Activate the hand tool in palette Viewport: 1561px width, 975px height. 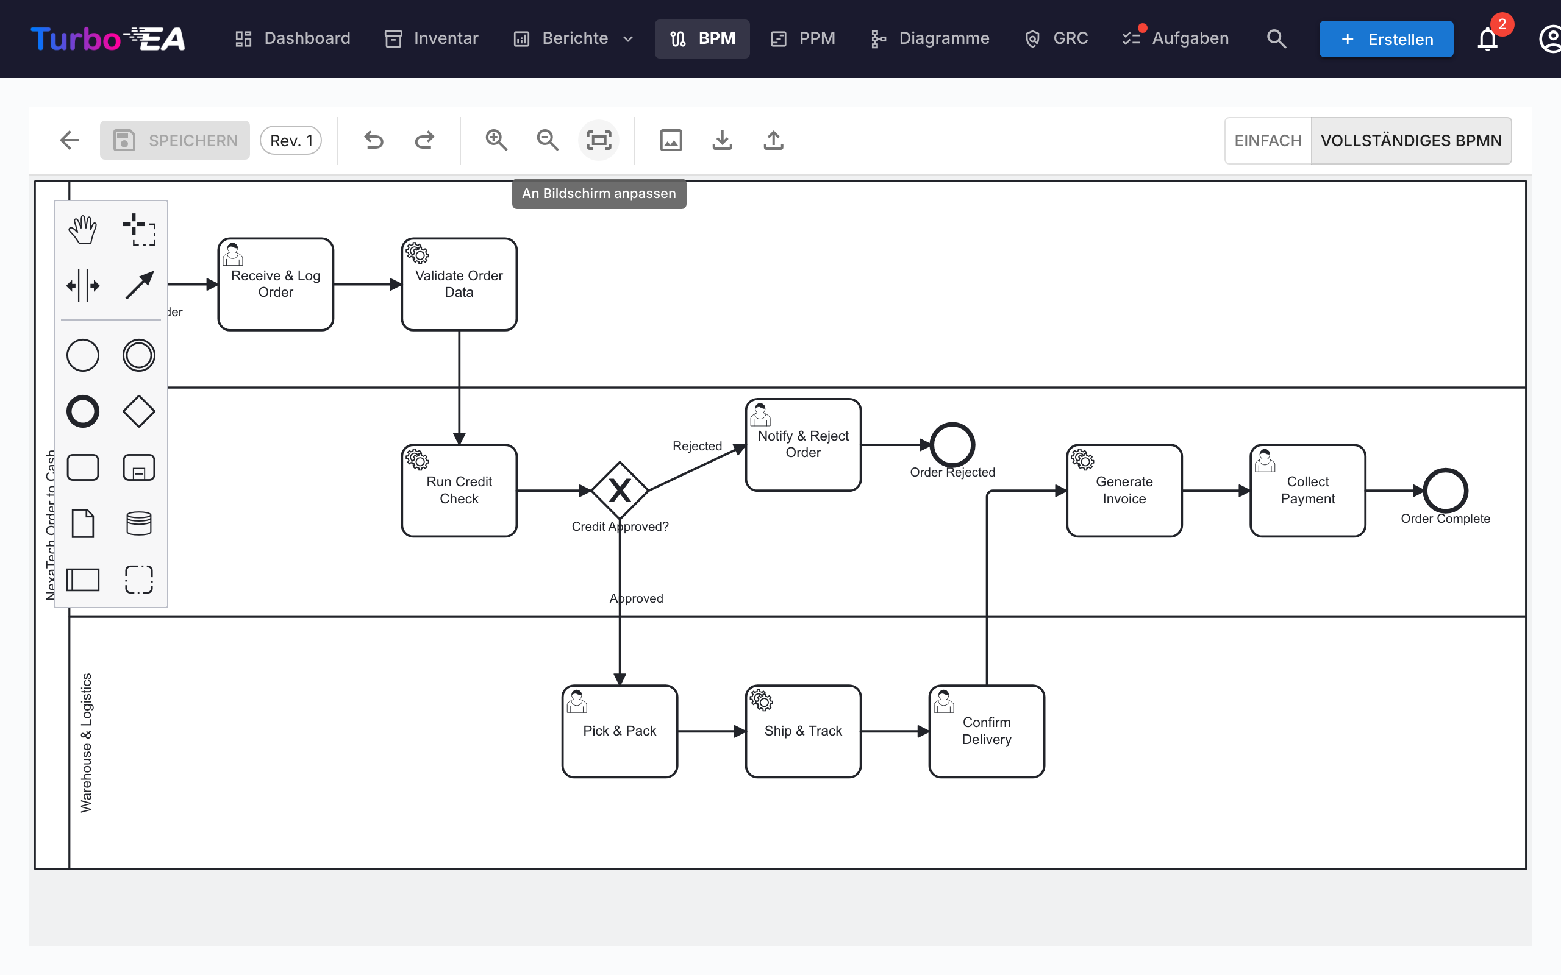(82, 230)
